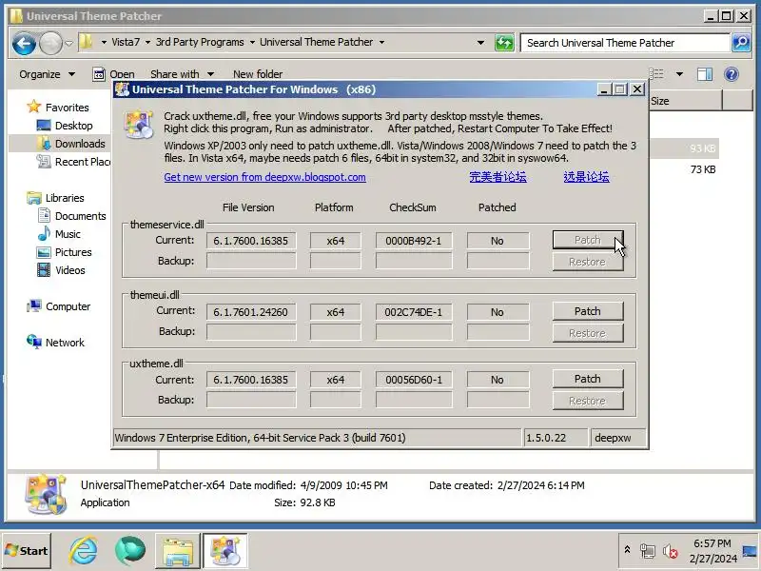This screenshot has height=571, width=761.
Task: Click Restore for themeui.dll
Action: [588, 334]
